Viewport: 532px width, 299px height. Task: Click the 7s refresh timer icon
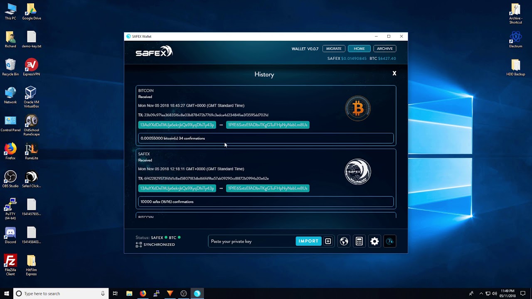coord(390,241)
